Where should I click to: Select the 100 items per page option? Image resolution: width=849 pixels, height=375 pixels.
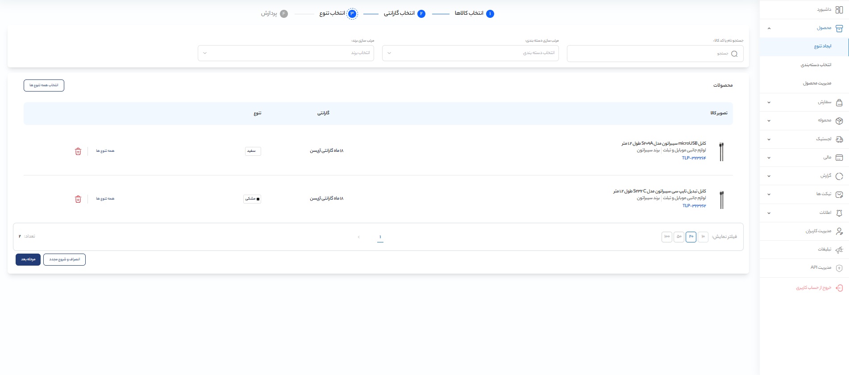tap(667, 237)
